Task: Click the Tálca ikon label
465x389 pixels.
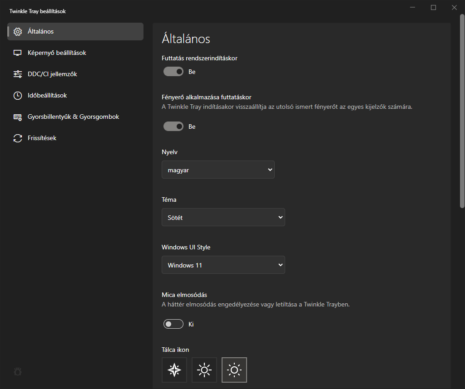Action: (x=175, y=350)
